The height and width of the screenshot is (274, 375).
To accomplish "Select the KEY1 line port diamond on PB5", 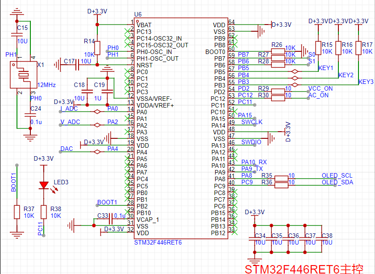I will [x=295, y=71].
